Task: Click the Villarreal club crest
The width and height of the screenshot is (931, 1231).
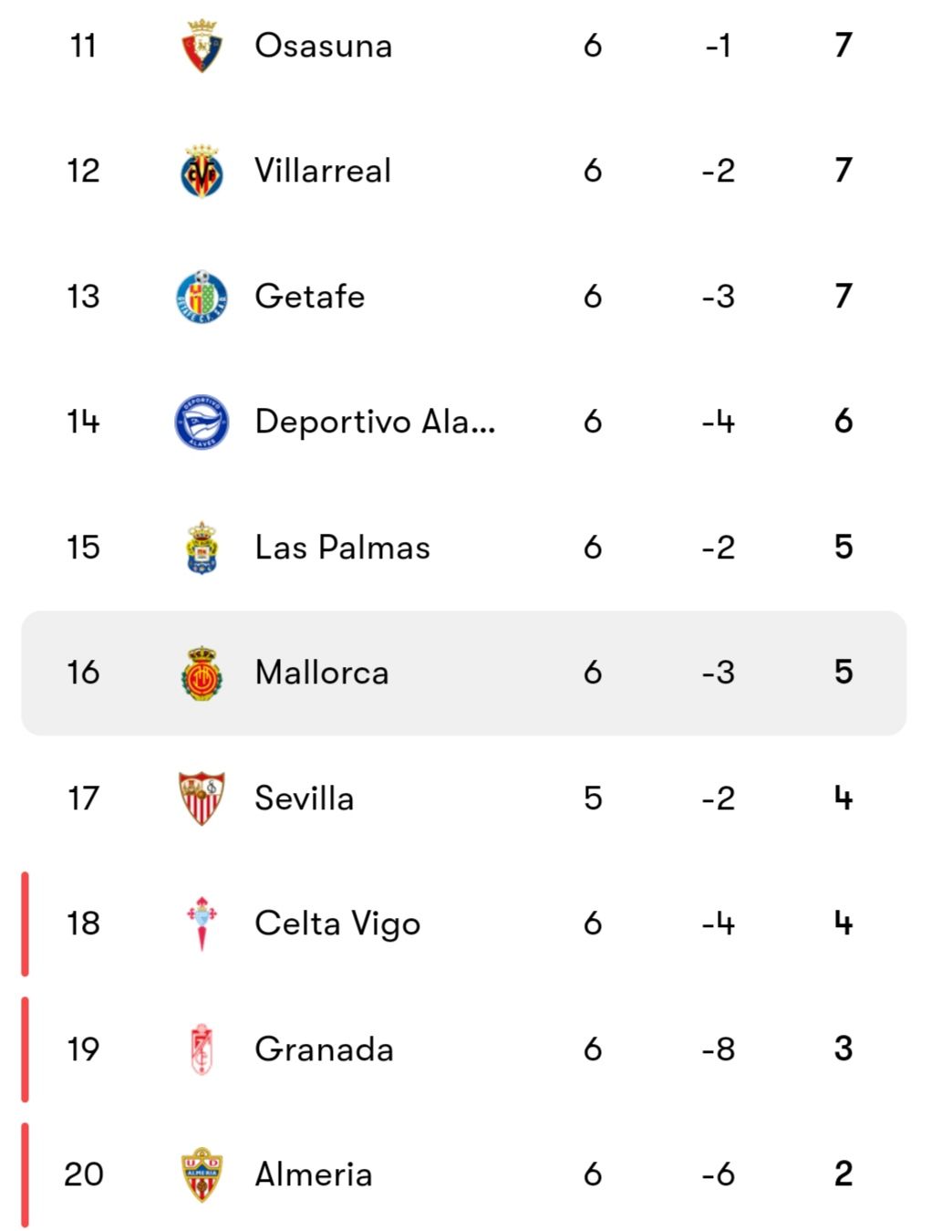Action: click(202, 171)
